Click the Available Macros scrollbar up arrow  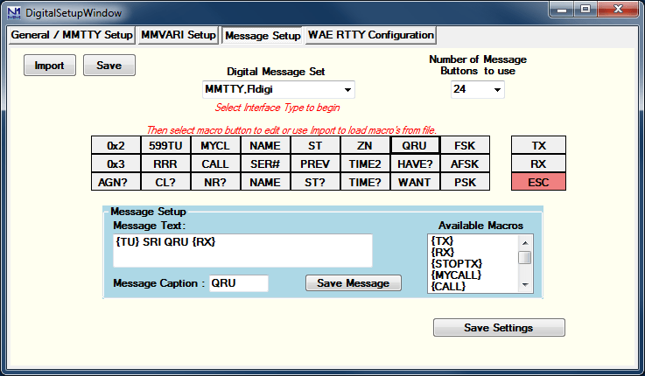tap(525, 243)
